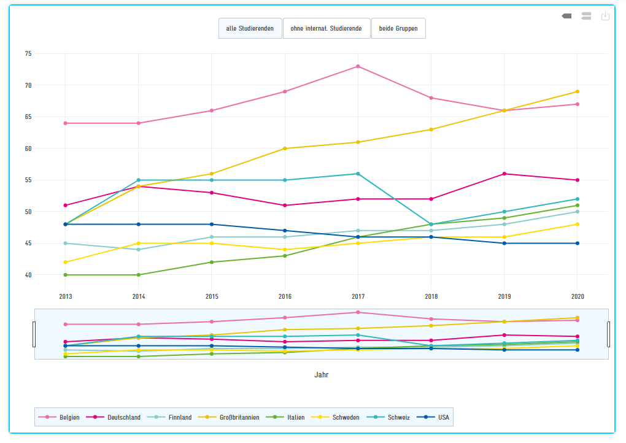Show 'beide Gruppen' in the chart
The image size is (626, 443).
(x=398, y=28)
